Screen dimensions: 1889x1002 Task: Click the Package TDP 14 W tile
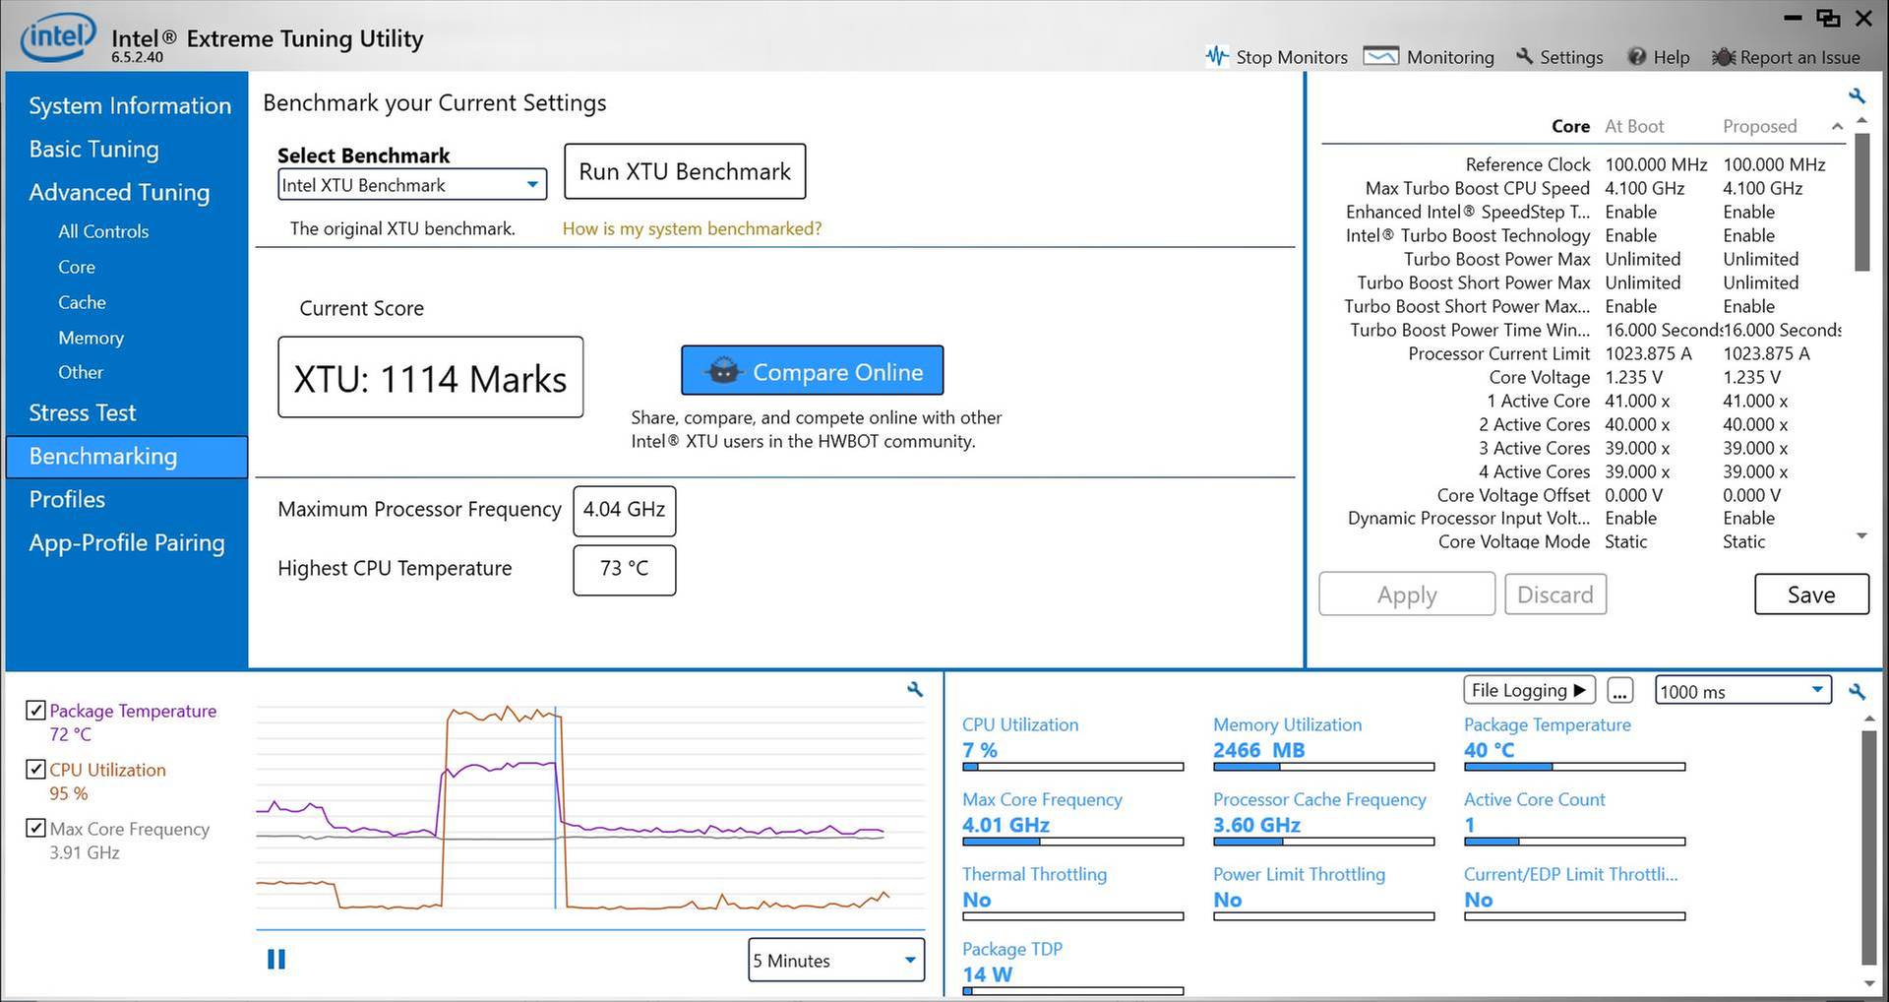(1072, 968)
